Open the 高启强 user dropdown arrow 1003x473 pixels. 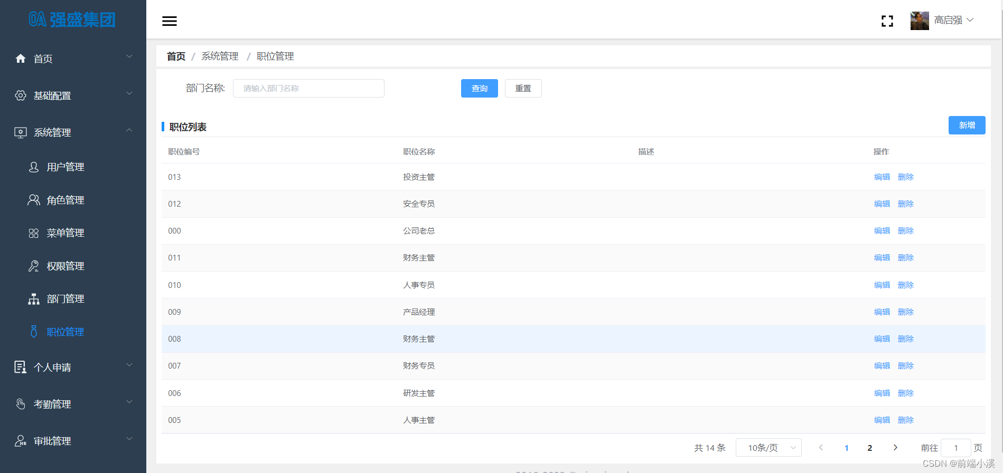point(970,20)
